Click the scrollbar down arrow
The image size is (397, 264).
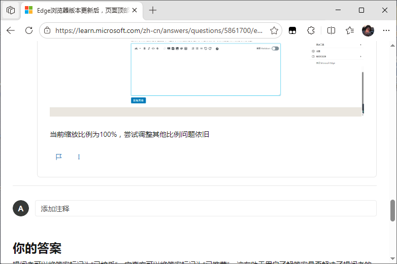tap(393, 259)
